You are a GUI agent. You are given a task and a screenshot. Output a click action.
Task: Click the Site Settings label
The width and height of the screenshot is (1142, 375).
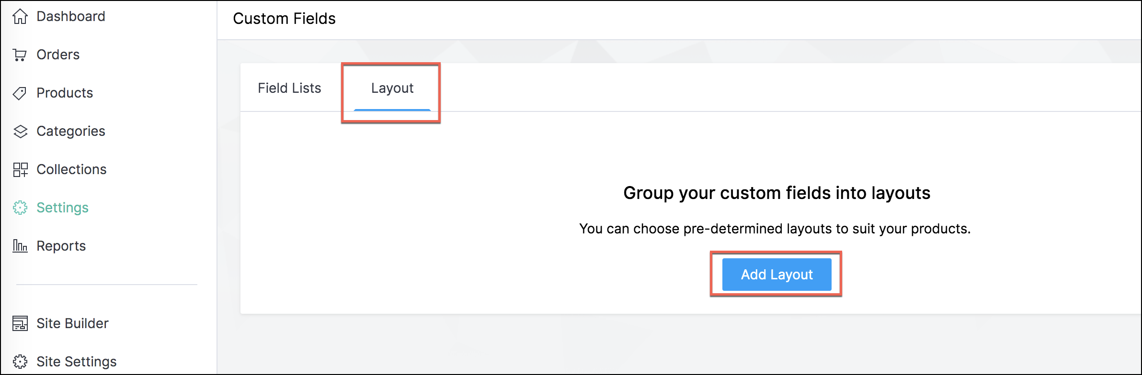point(77,362)
